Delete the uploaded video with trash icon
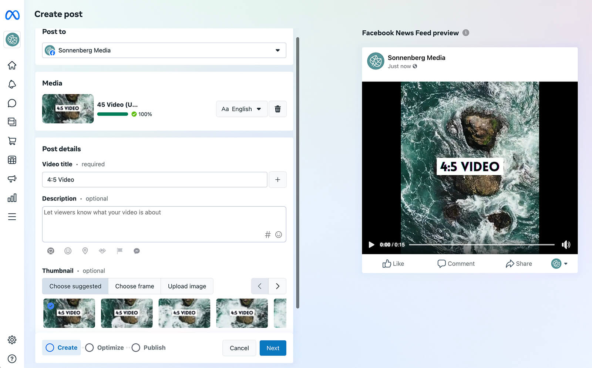This screenshot has height=368, width=592. [277, 109]
